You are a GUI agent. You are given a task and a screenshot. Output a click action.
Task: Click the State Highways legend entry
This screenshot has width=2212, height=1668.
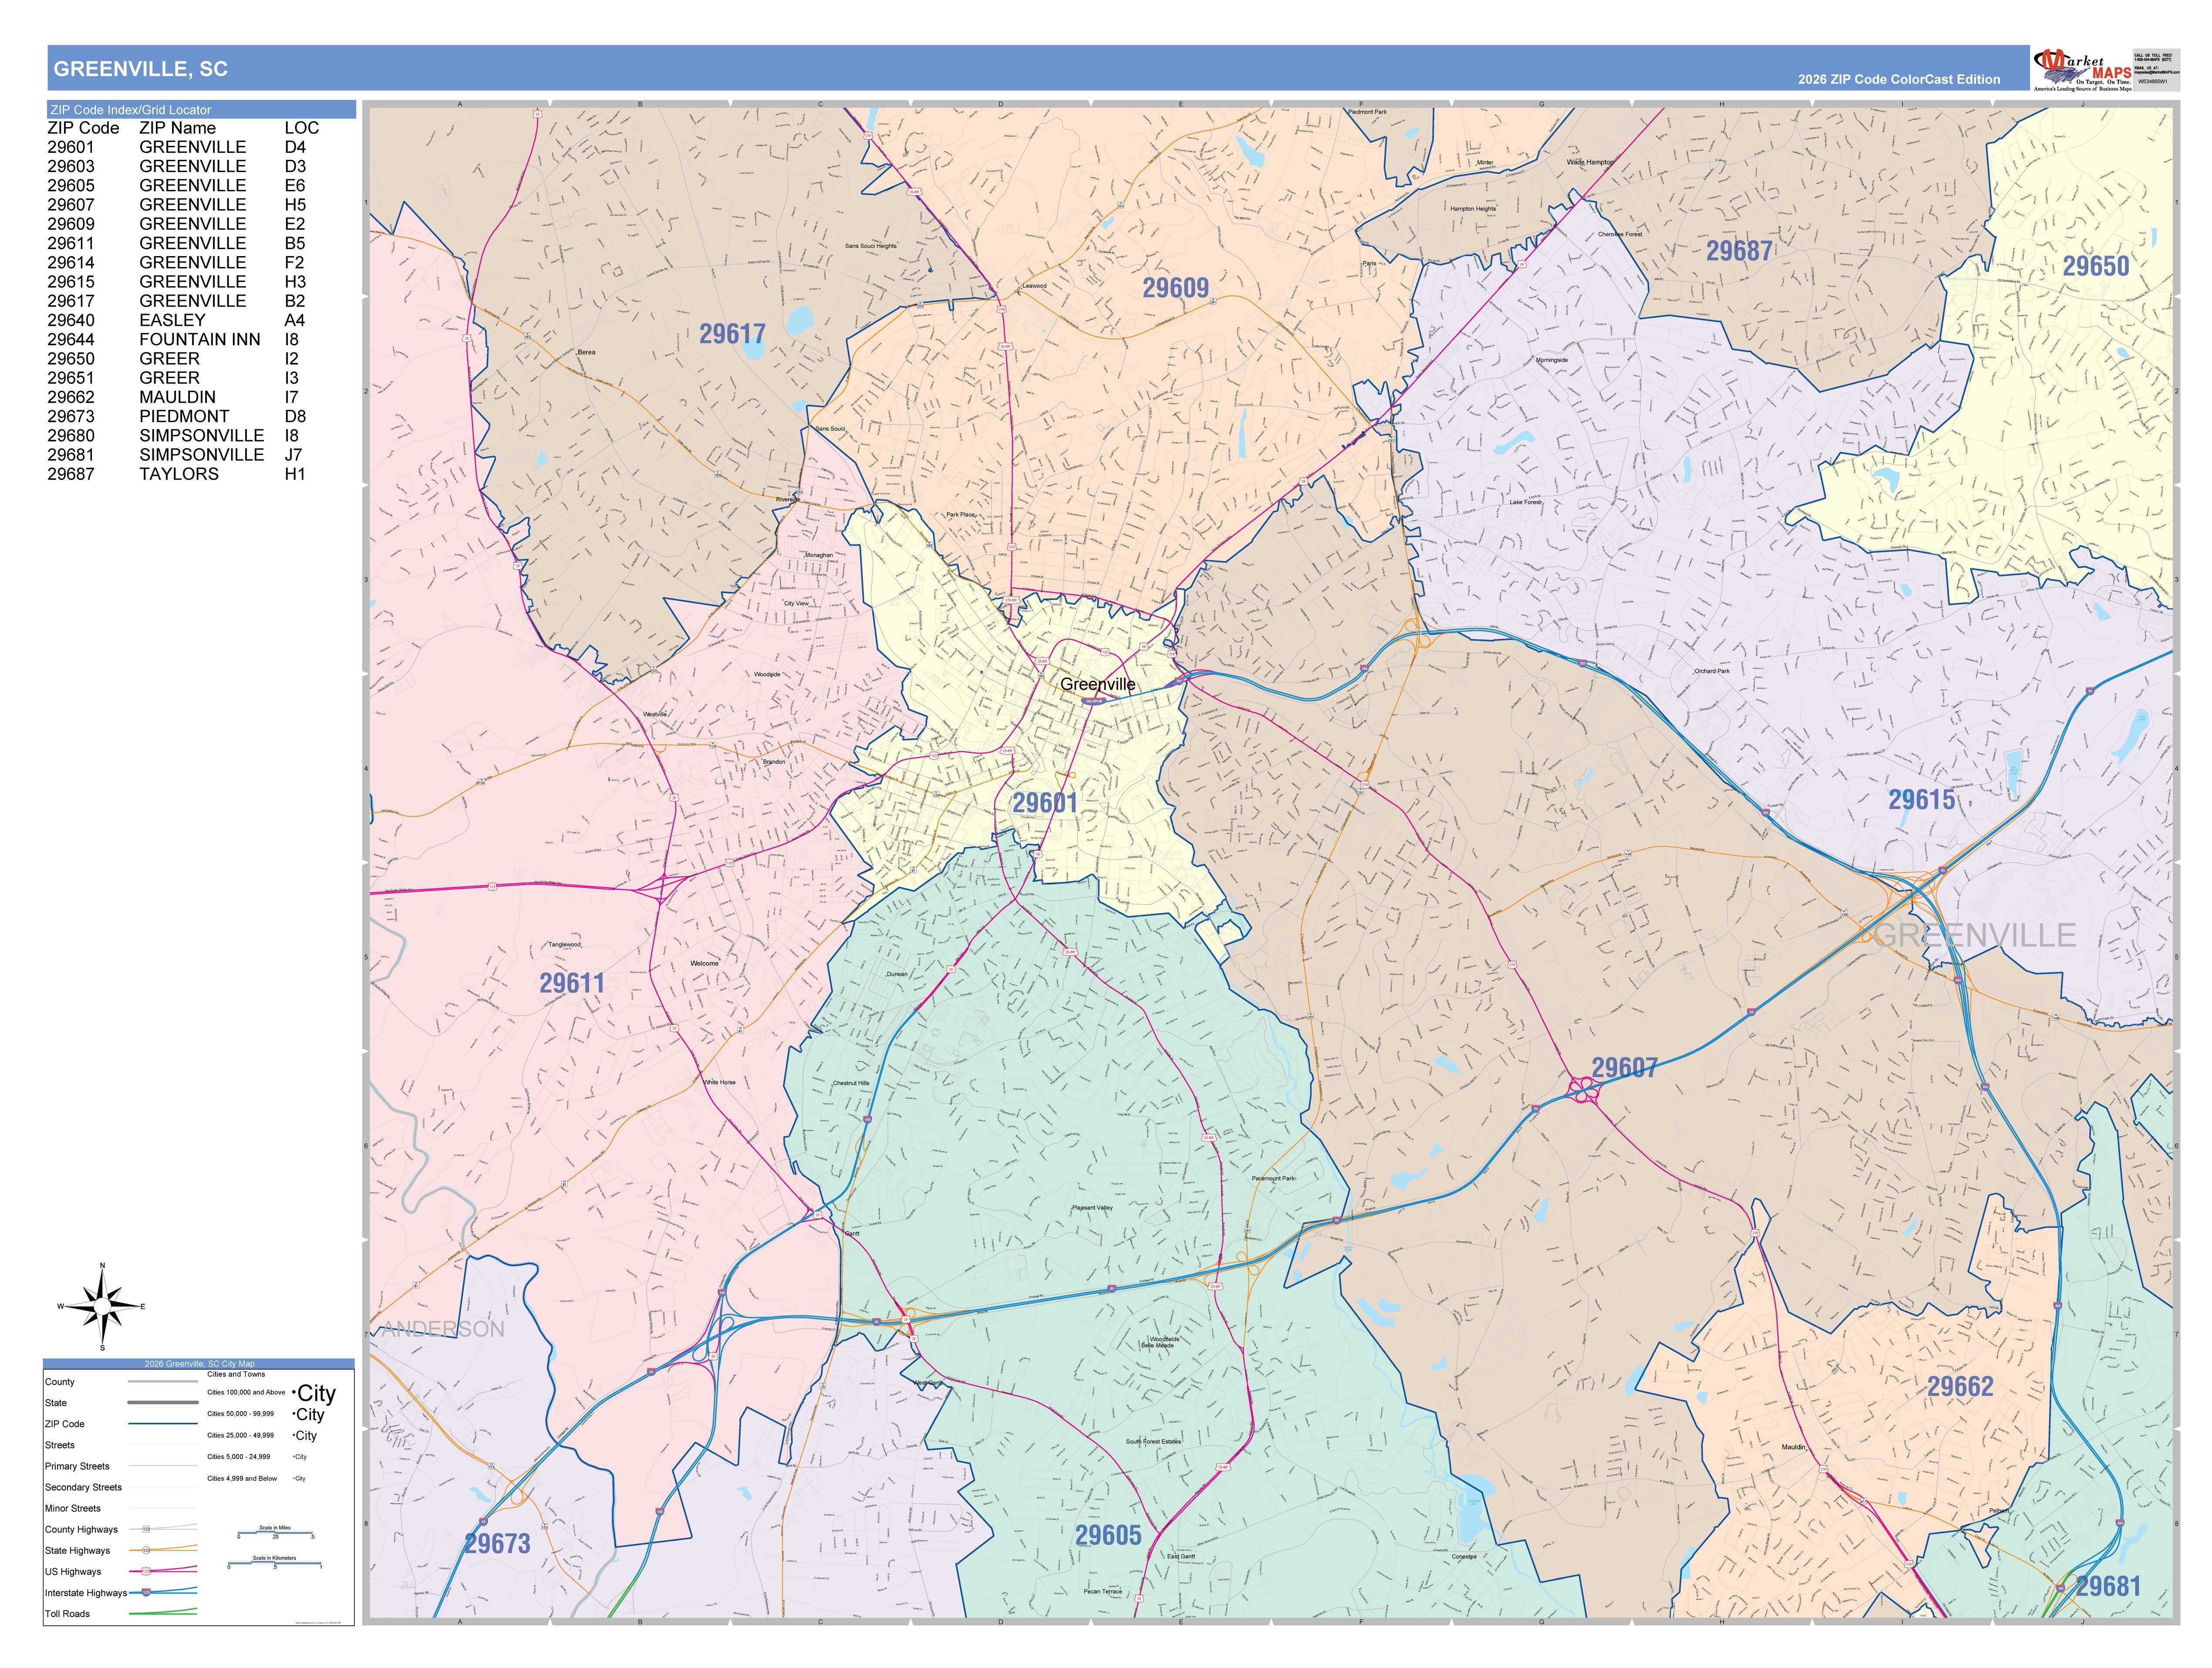pyautogui.click(x=121, y=1550)
